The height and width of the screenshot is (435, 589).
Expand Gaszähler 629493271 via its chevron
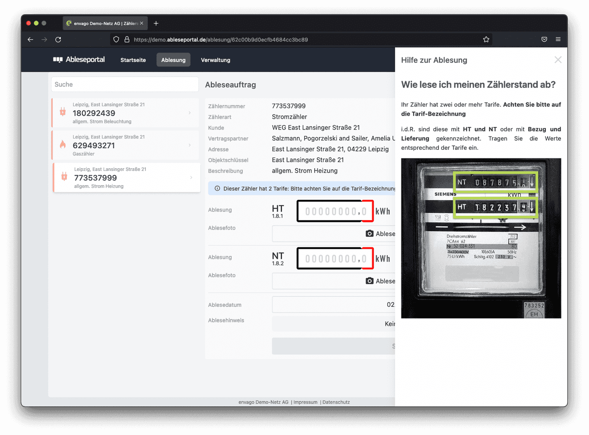[190, 145]
